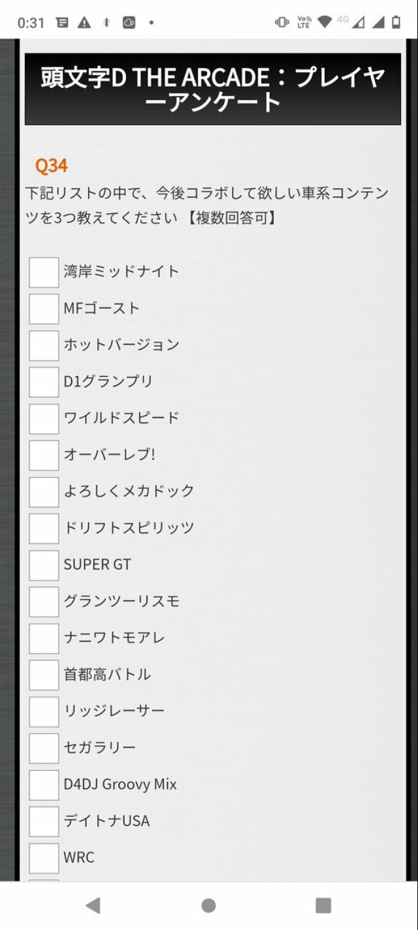Tap the battery icon in status bar
Image resolution: width=418 pixels, height=930 pixels.
pyautogui.click(x=396, y=22)
